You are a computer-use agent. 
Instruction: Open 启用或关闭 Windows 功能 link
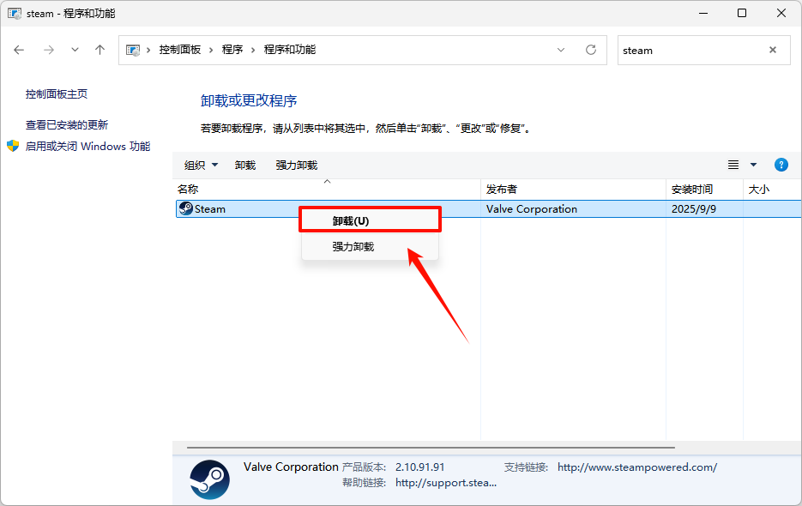click(87, 147)
